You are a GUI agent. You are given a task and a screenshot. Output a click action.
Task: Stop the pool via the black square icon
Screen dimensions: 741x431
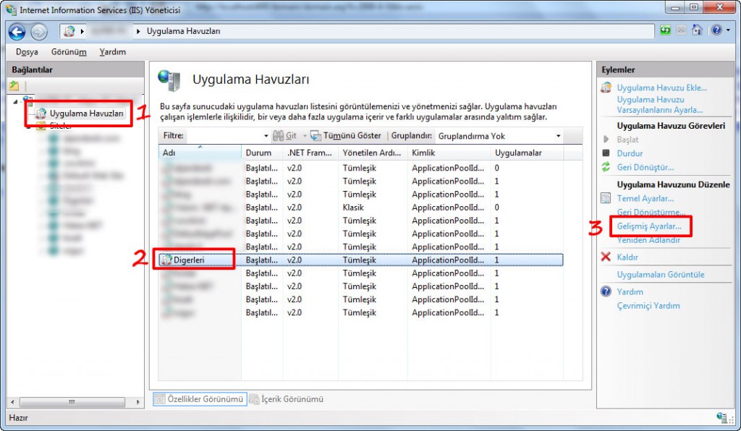click(606, 153)
